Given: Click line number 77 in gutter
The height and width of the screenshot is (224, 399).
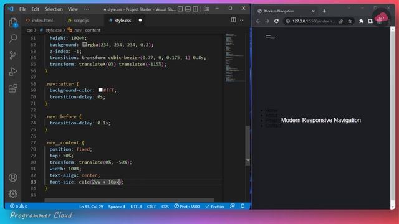Looking at the screenshot, I should (x=33, y=142).
